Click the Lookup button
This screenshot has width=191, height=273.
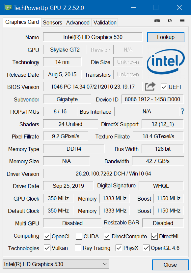[166, 37]
